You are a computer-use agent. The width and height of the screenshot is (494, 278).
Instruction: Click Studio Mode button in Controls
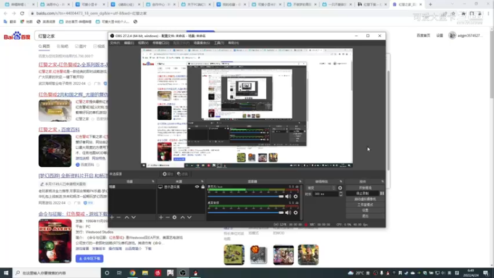pos(365,205)
